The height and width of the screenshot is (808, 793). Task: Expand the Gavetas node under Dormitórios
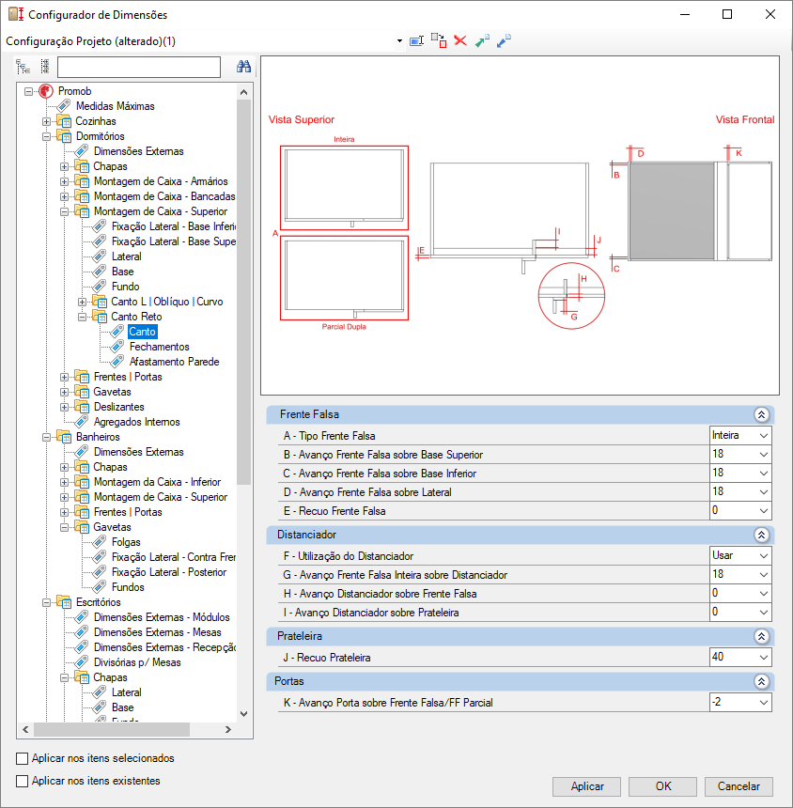tap(64, 392)
